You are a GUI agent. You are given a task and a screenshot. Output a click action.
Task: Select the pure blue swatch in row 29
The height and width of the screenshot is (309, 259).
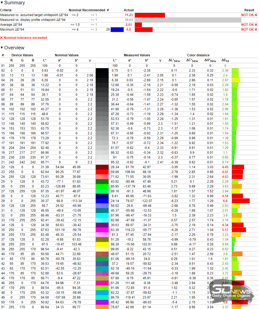102,201
